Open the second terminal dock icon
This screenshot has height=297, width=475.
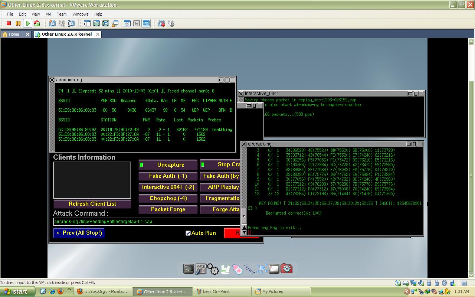[x=274, y=269]
